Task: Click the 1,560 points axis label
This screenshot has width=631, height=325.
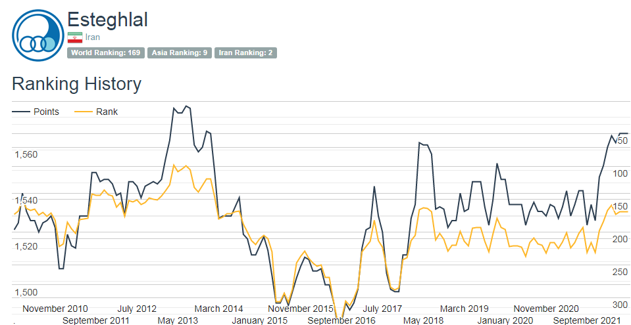Action: click(26, 154)
